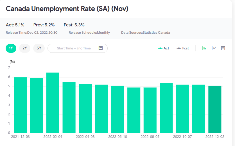Switch to bar chart view icon
This screenshot has height=146, width=235.
(x=204, y=48)
